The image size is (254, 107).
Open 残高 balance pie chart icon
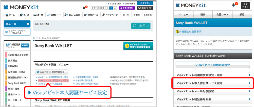click(x=21, y=15)
